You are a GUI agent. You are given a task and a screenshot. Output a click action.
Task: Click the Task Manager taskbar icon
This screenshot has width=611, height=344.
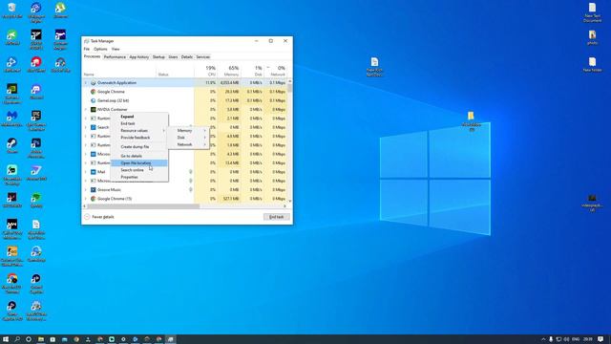170,339
